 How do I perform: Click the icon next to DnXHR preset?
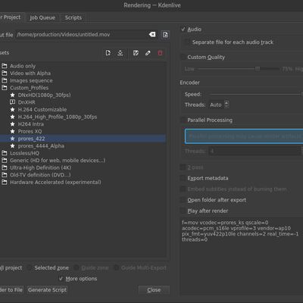(x=12, y=102)
